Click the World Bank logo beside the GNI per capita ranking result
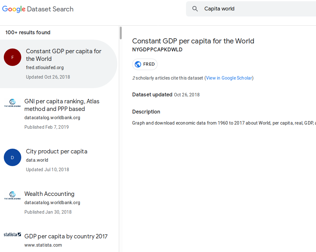The height and width of the screenshot is (252, 316). [12, 103]
